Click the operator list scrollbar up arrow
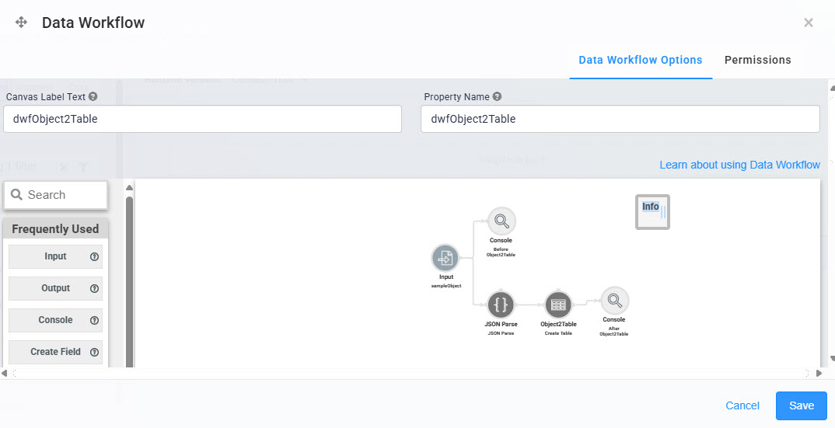 [129, 188]
